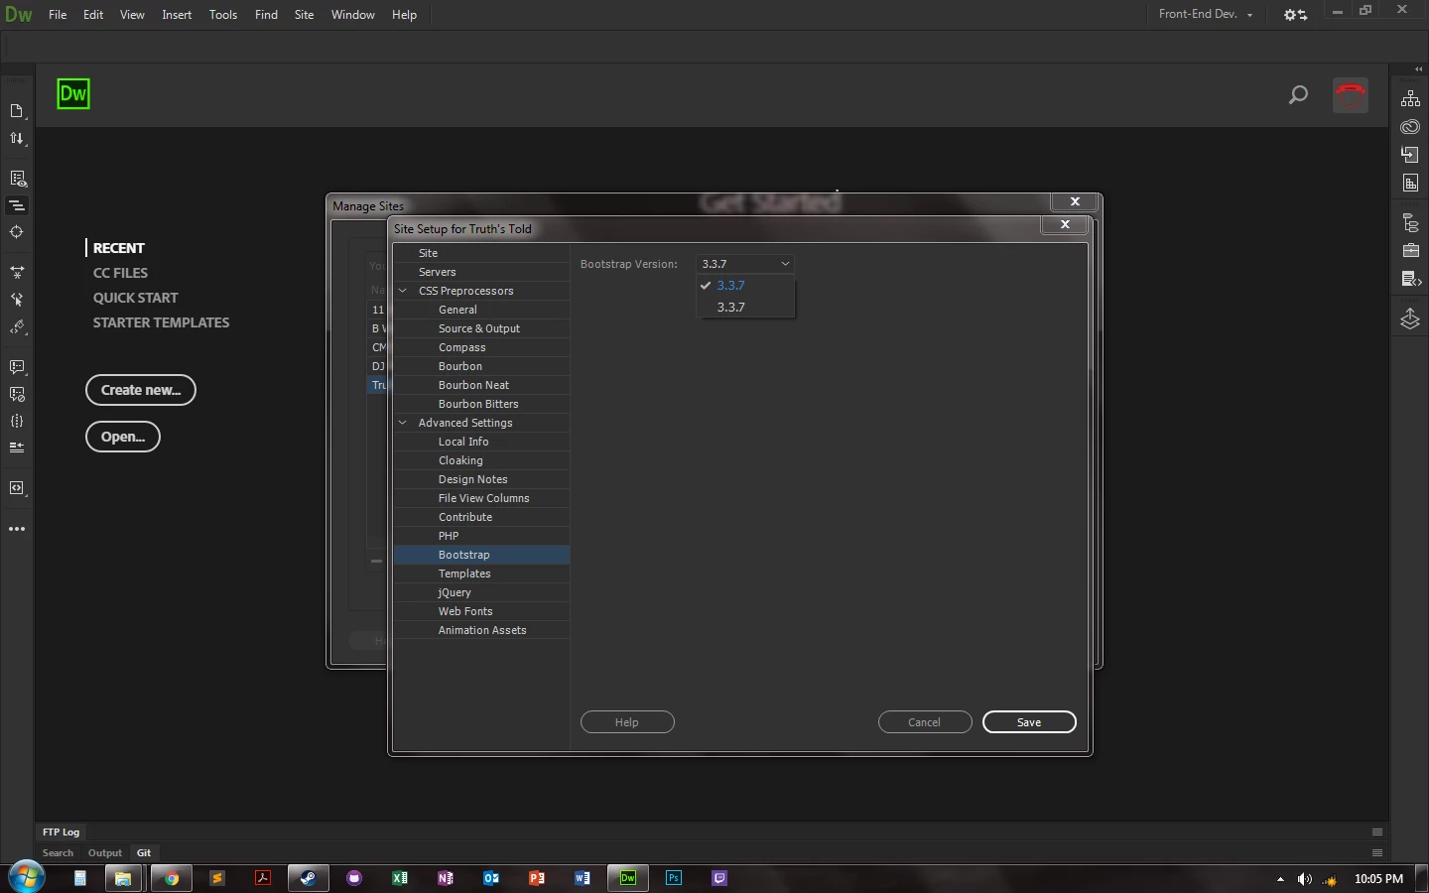Open the Extract panel layers icon
The image size is (1429, 893).
[1410, 319]
